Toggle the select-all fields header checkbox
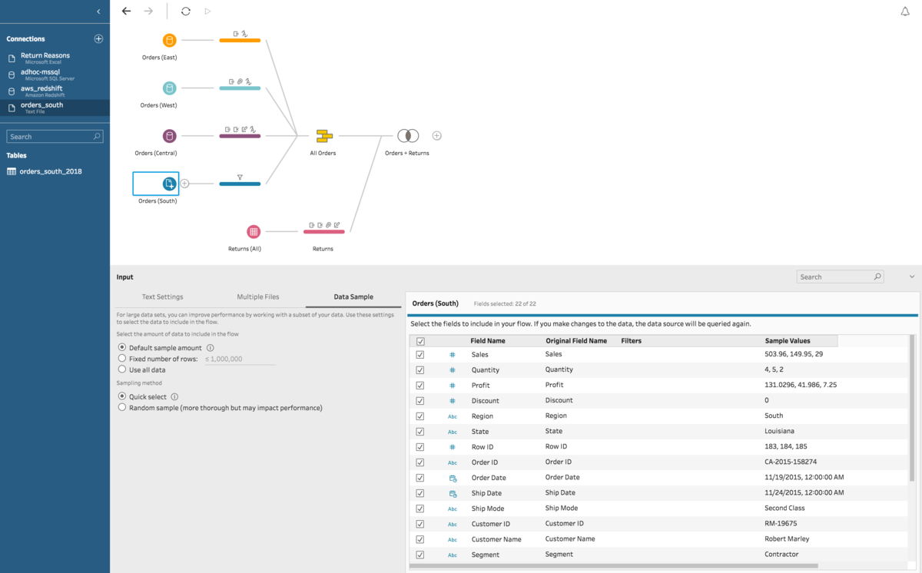Screen dimensions: 922x573 pos(420,341)
